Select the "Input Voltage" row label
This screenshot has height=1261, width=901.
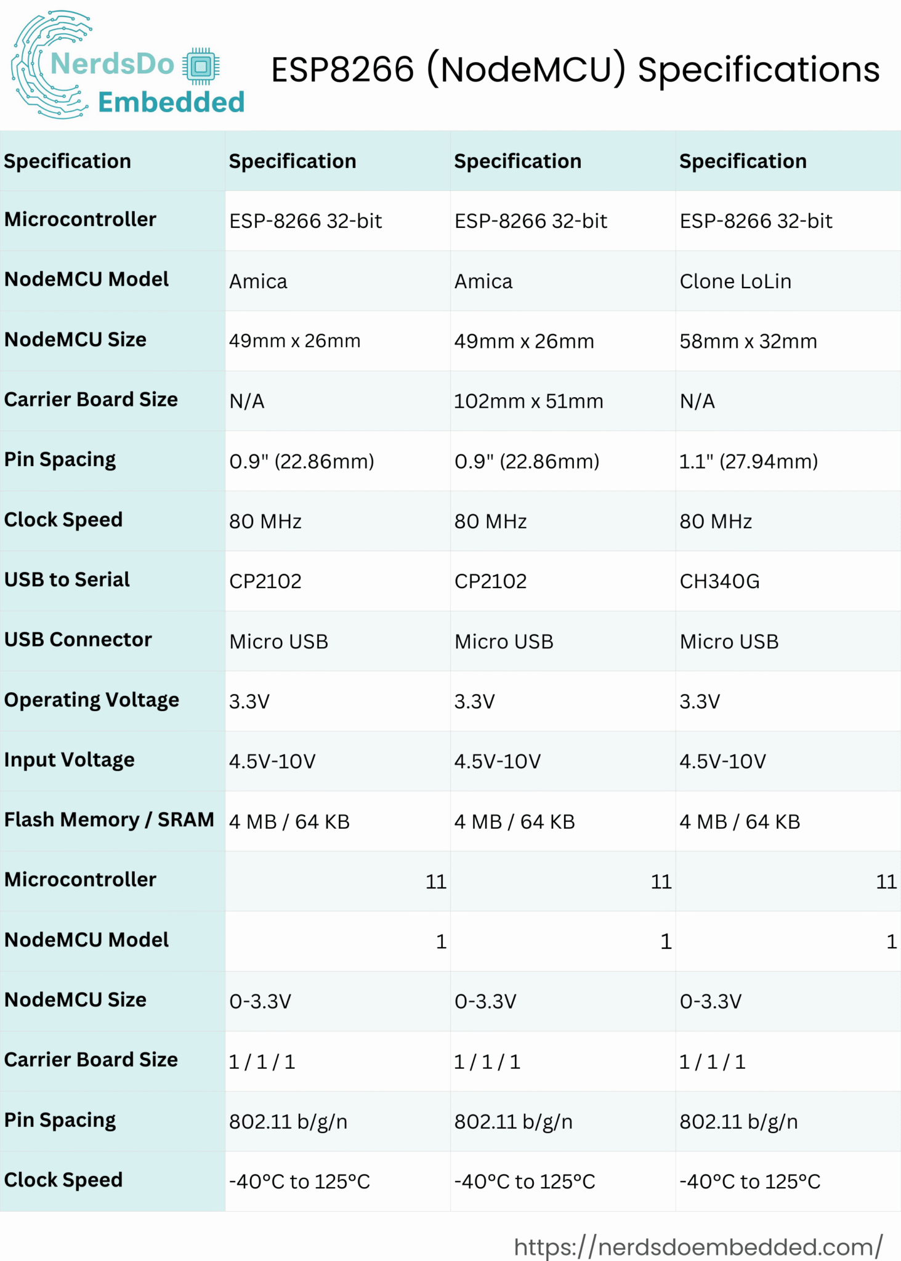(x=70, y=760)
